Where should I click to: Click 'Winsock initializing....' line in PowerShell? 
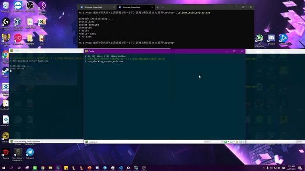point(96,19)
